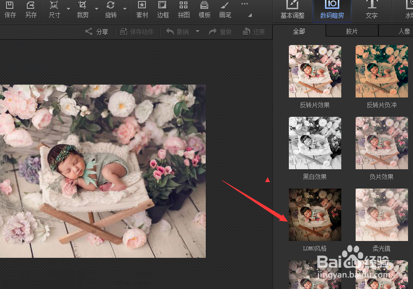
Task: Click the 黑白效果 label text
Action: click(315, 177)
